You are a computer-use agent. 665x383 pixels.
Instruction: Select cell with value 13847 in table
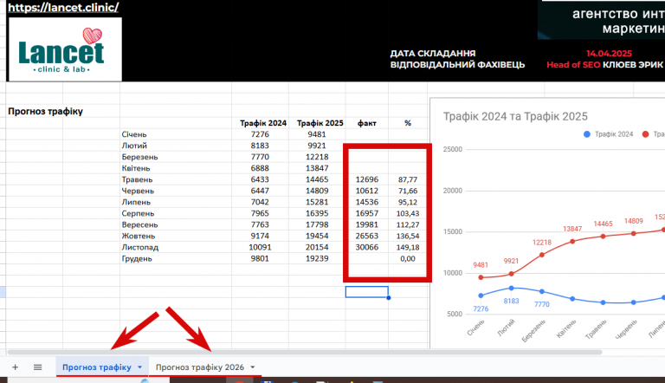point(317,168)
